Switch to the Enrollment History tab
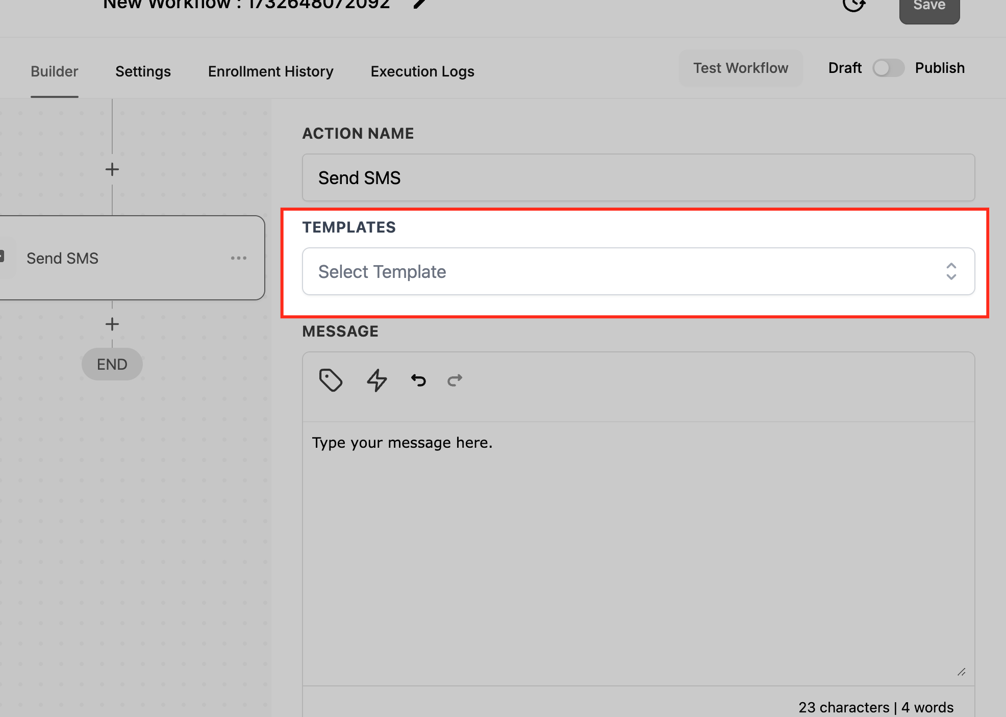 point(270,71)
